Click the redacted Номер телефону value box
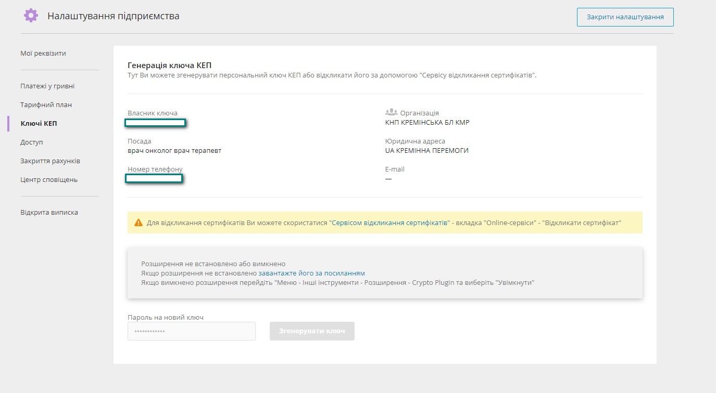The width and height of the screenshot is (716, 393). 154,179
